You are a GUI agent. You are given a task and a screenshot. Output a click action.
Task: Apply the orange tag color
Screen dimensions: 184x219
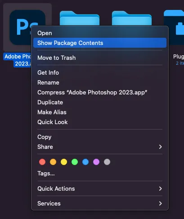point(53,162)
